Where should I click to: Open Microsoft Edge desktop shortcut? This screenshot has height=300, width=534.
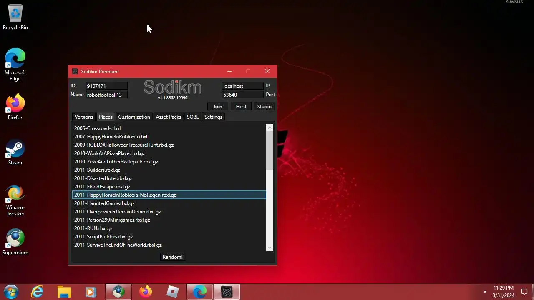pos(15,65)
